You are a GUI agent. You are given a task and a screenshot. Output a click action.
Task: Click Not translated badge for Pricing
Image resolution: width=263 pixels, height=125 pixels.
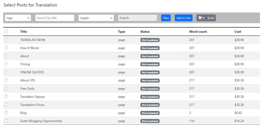pos(150,64)
